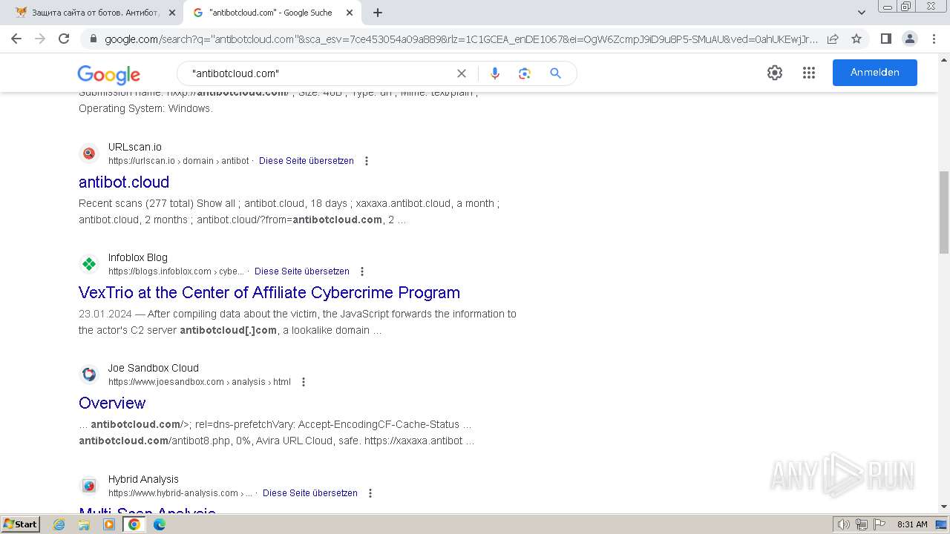
Task: Submit search with magnifier icon
Action: 555,73
